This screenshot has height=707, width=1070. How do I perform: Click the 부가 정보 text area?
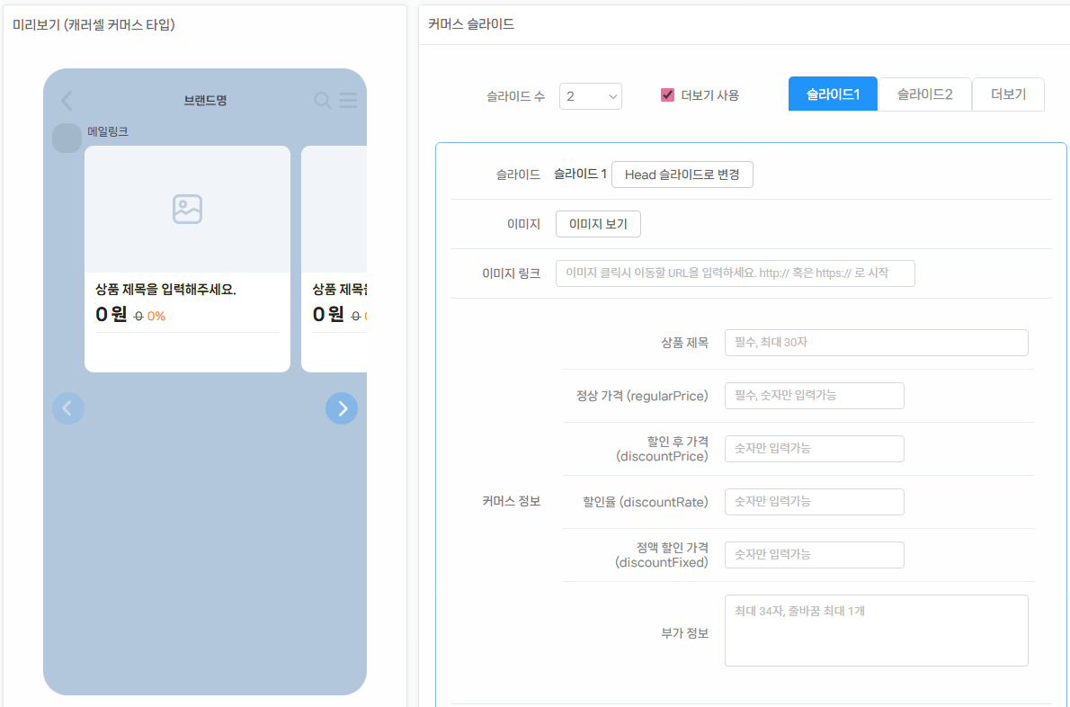click(x=876, y=631)
